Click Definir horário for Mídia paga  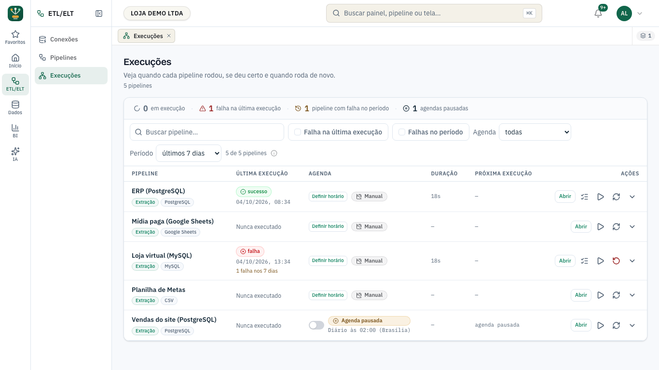328,226
